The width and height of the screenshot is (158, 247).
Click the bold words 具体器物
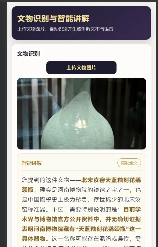click(x=34, y=239)
